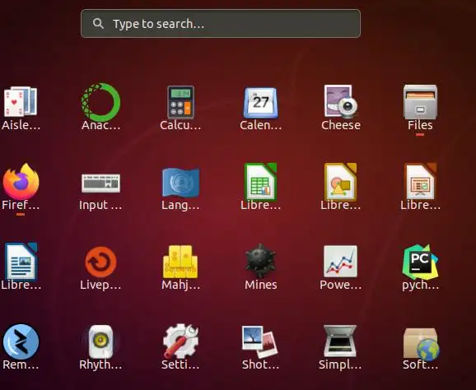476x390 pixels.
Task: Open the Input Method keyboard icon
Action: pos(100,183)
